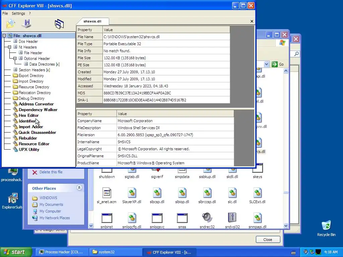
Task: Select the sl_anet.acm file icon
Action: [x=107, y=193]
